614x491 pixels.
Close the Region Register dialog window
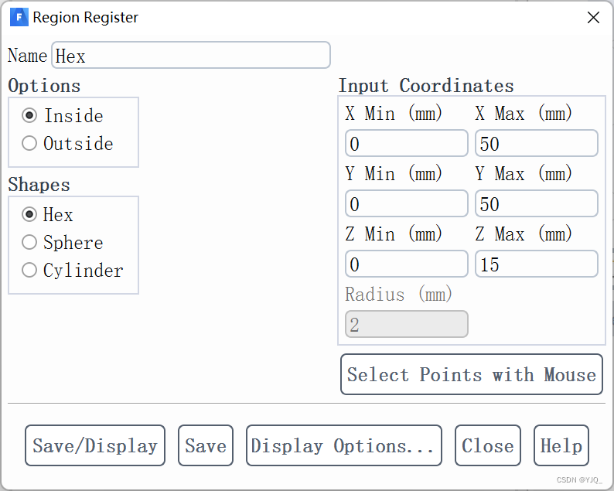tap(593, 17)
